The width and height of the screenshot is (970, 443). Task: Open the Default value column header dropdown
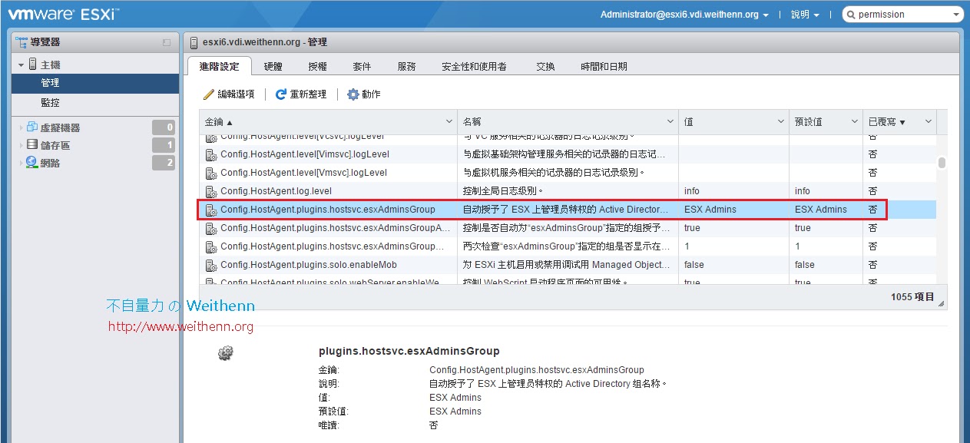[855, 121]
